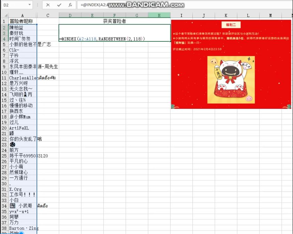Select the cell containing 陈千平6995033120
Image resolution: width=293 pixels, height=234 pixels.
(22, 156)
